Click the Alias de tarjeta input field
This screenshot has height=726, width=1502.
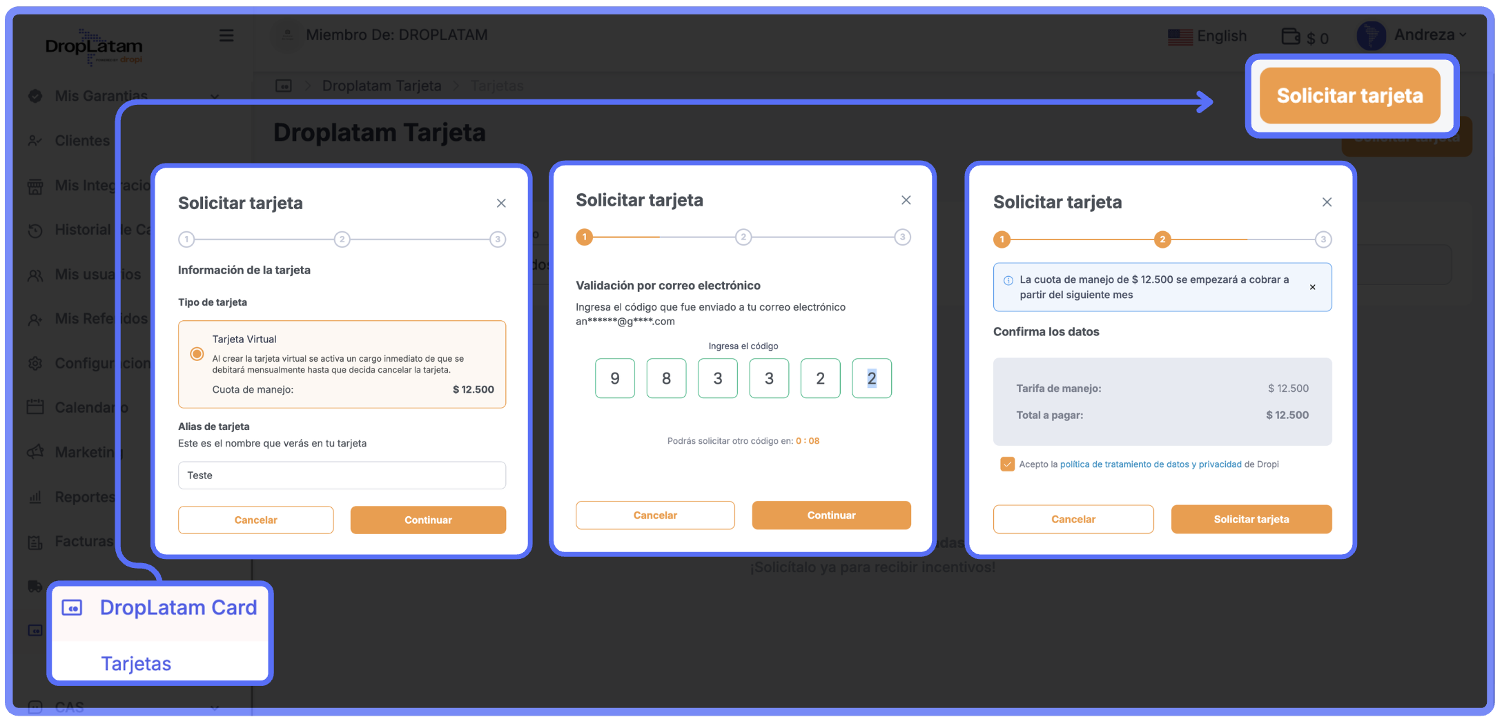tap(342, 475)
